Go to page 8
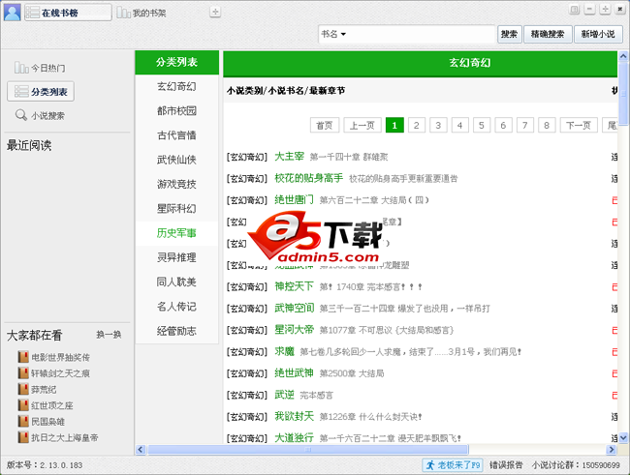630x475 pixels. pyautogui.click(x=547, y=125)
